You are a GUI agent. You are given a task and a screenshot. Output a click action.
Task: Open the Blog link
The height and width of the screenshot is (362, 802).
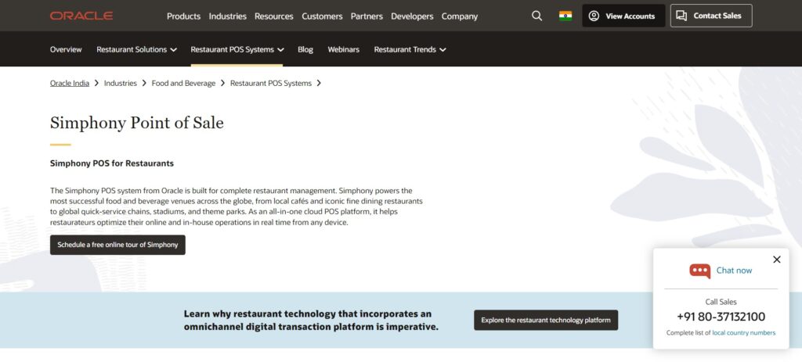(x=305, y=49)
